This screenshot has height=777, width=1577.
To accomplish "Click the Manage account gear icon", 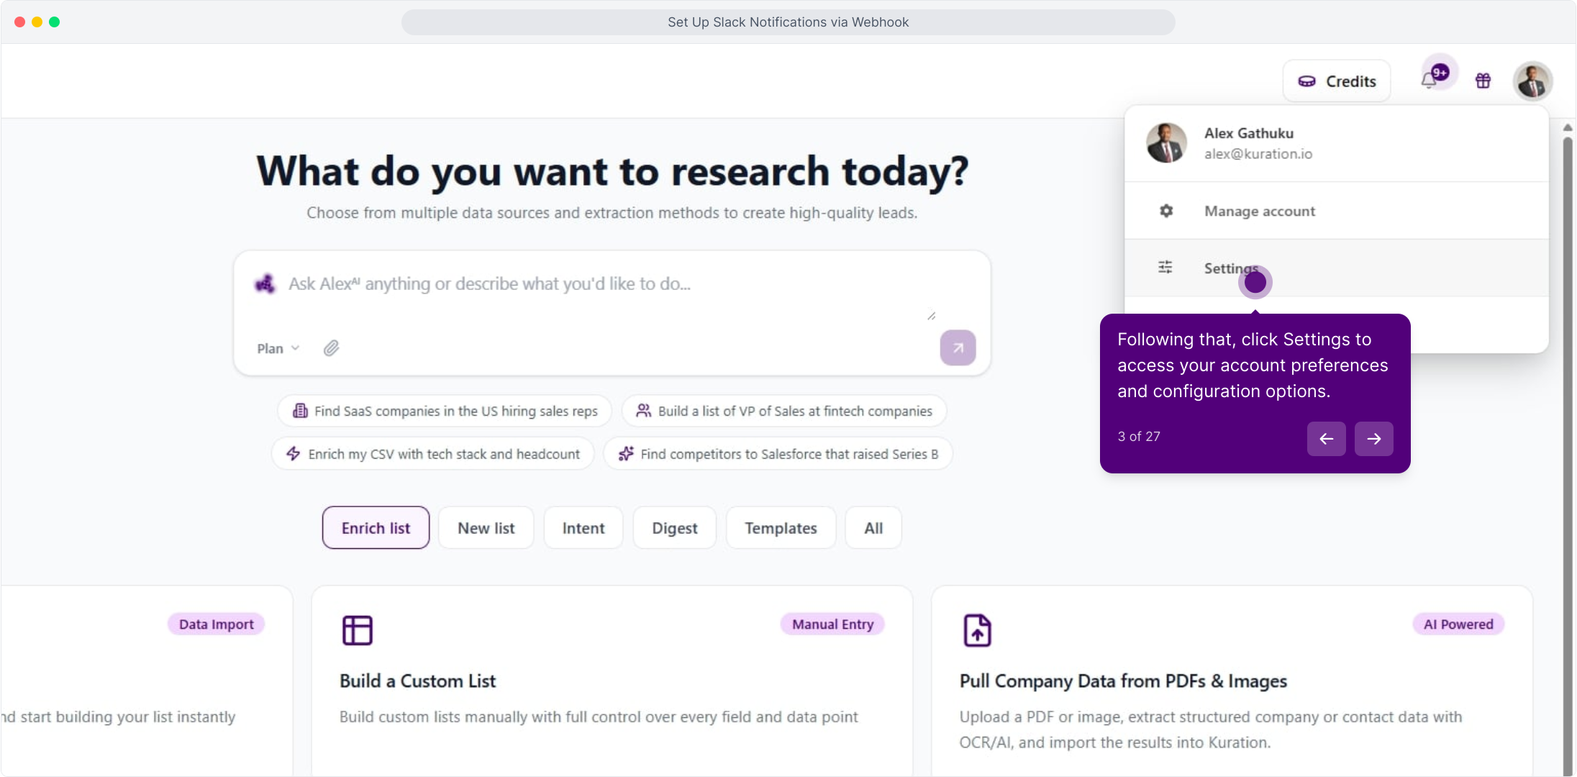I will point(1166,211).
